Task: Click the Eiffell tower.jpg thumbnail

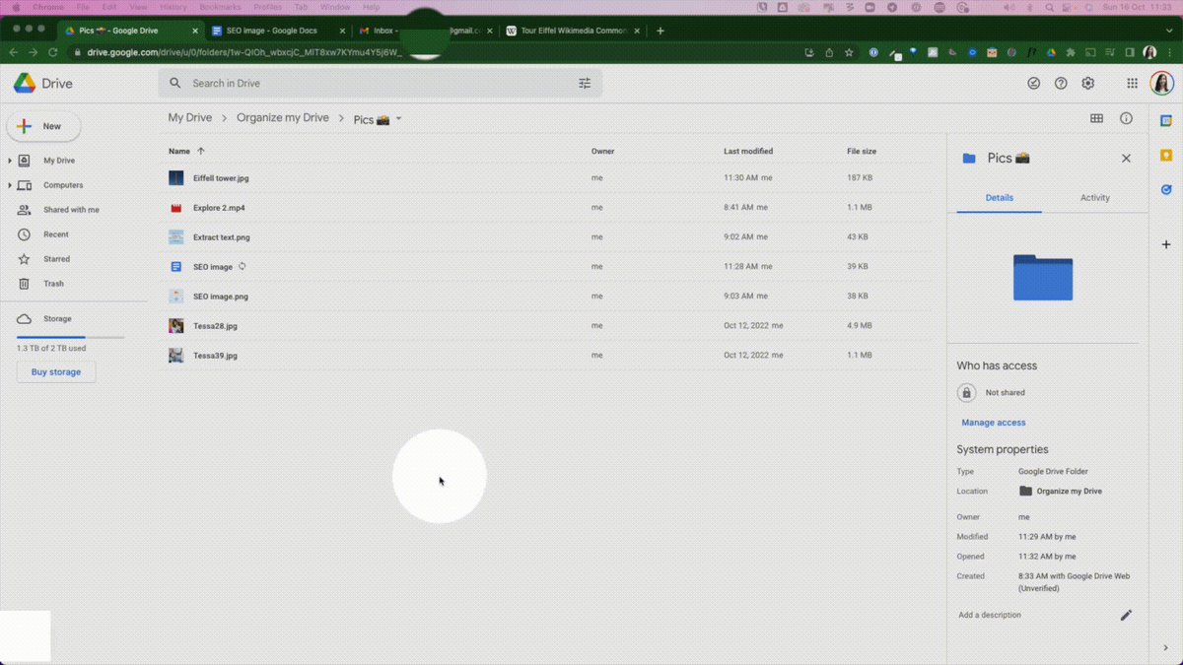Action: [175, 178]
